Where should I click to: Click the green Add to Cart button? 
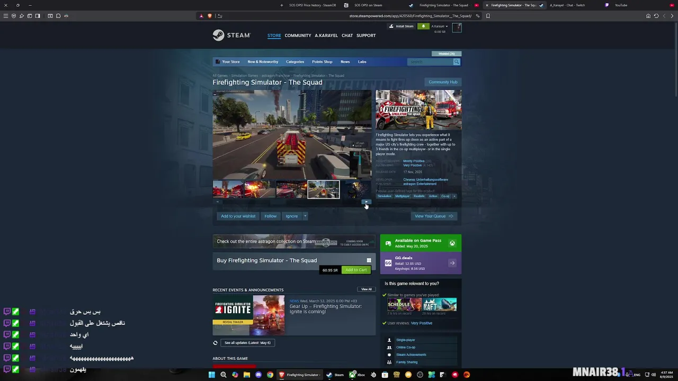(x=356, y=270)
